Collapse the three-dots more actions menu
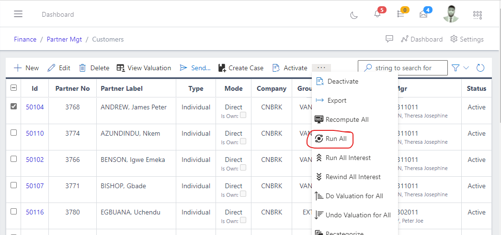This screenshot has width=501, height=235. pyautogui.click(x=321, y=68)
